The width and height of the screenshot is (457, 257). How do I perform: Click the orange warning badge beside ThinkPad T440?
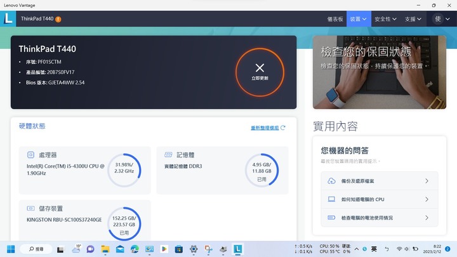[x=58, y=19]
